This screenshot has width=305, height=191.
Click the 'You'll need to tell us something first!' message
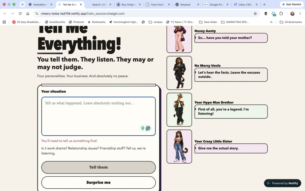69,141
